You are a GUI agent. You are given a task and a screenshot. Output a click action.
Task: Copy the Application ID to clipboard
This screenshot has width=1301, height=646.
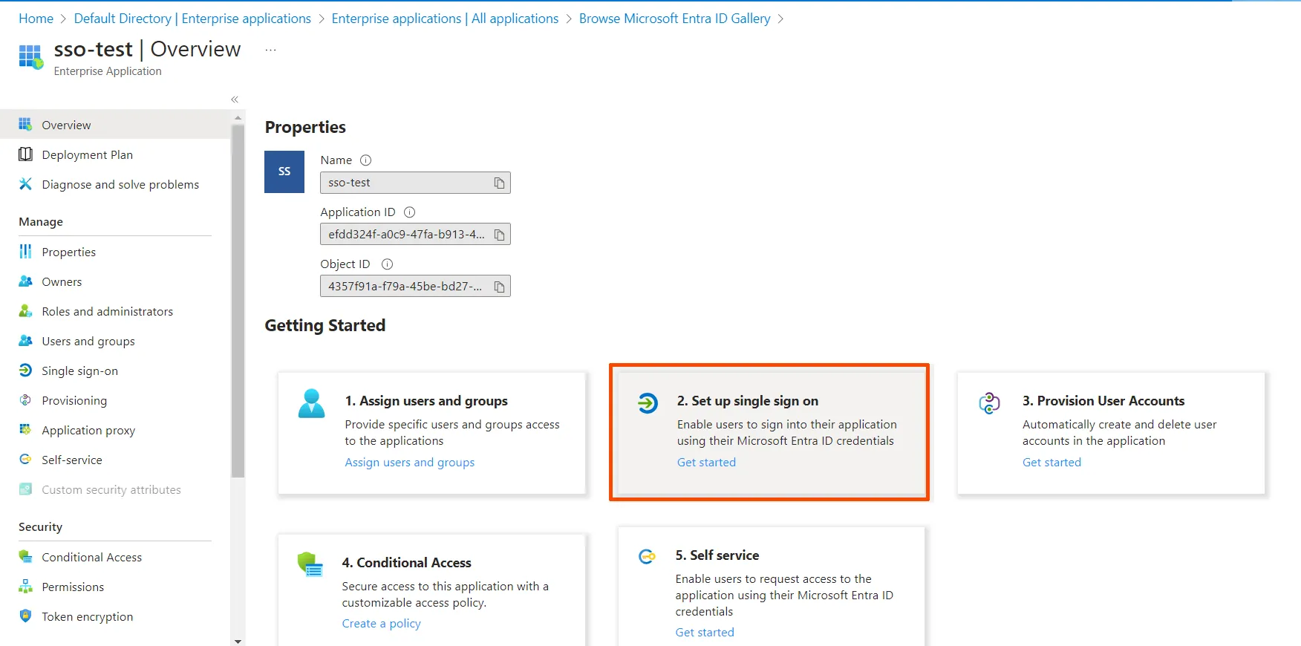click(499, 235)
